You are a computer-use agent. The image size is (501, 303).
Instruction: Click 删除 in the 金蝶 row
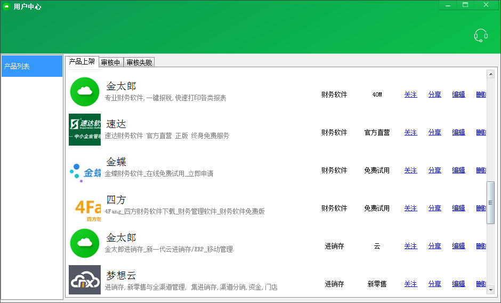click(481, 170)
